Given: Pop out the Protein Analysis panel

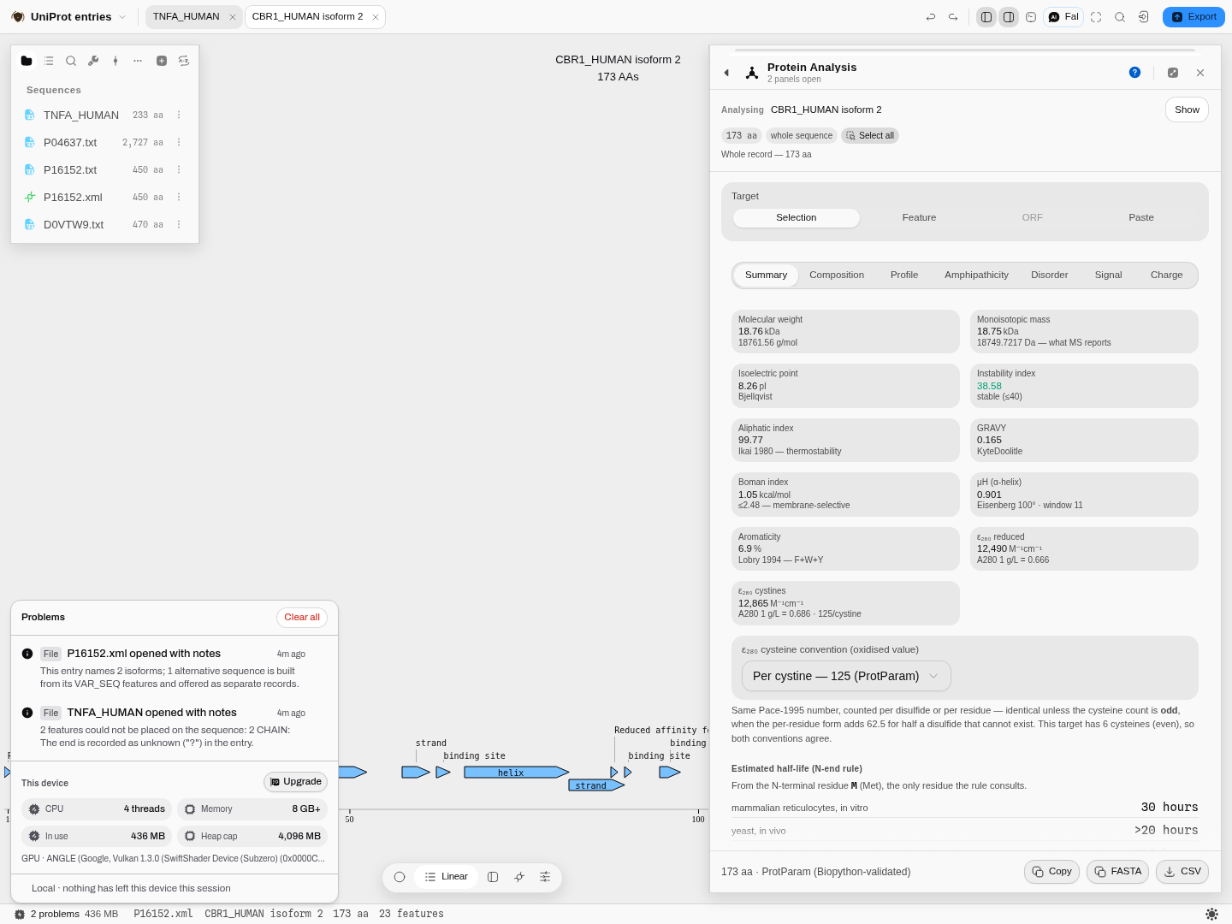Looking at the screenshot, I should (x=1173, y=73).
